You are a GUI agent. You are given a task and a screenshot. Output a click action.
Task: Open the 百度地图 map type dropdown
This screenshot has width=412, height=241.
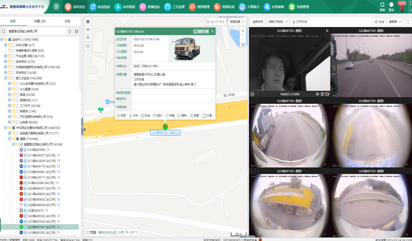coord(237,21)
